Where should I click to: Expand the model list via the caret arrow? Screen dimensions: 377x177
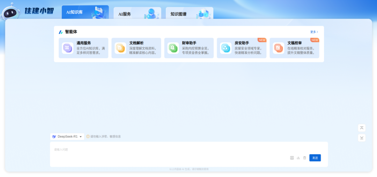click(81, 137)
